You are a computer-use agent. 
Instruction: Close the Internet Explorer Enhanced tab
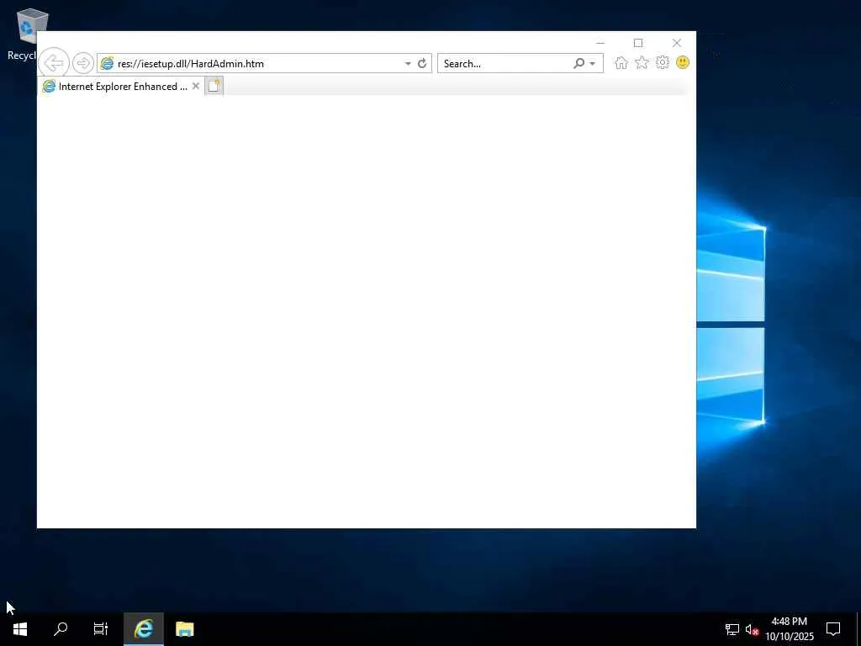[x=195, y=86]
